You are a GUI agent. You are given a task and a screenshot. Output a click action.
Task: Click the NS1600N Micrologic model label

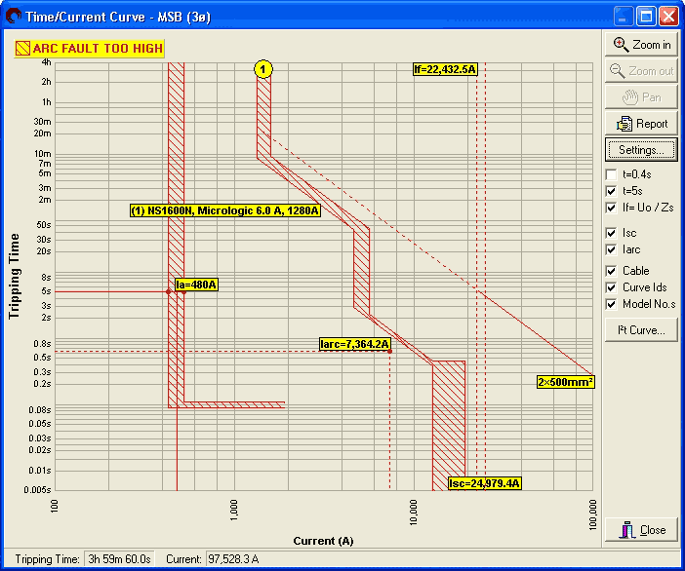point(225,209)
